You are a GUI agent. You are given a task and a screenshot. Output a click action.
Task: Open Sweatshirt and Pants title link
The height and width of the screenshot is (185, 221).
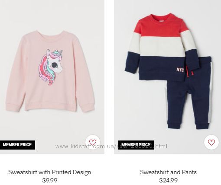click(x=168, y=172)
